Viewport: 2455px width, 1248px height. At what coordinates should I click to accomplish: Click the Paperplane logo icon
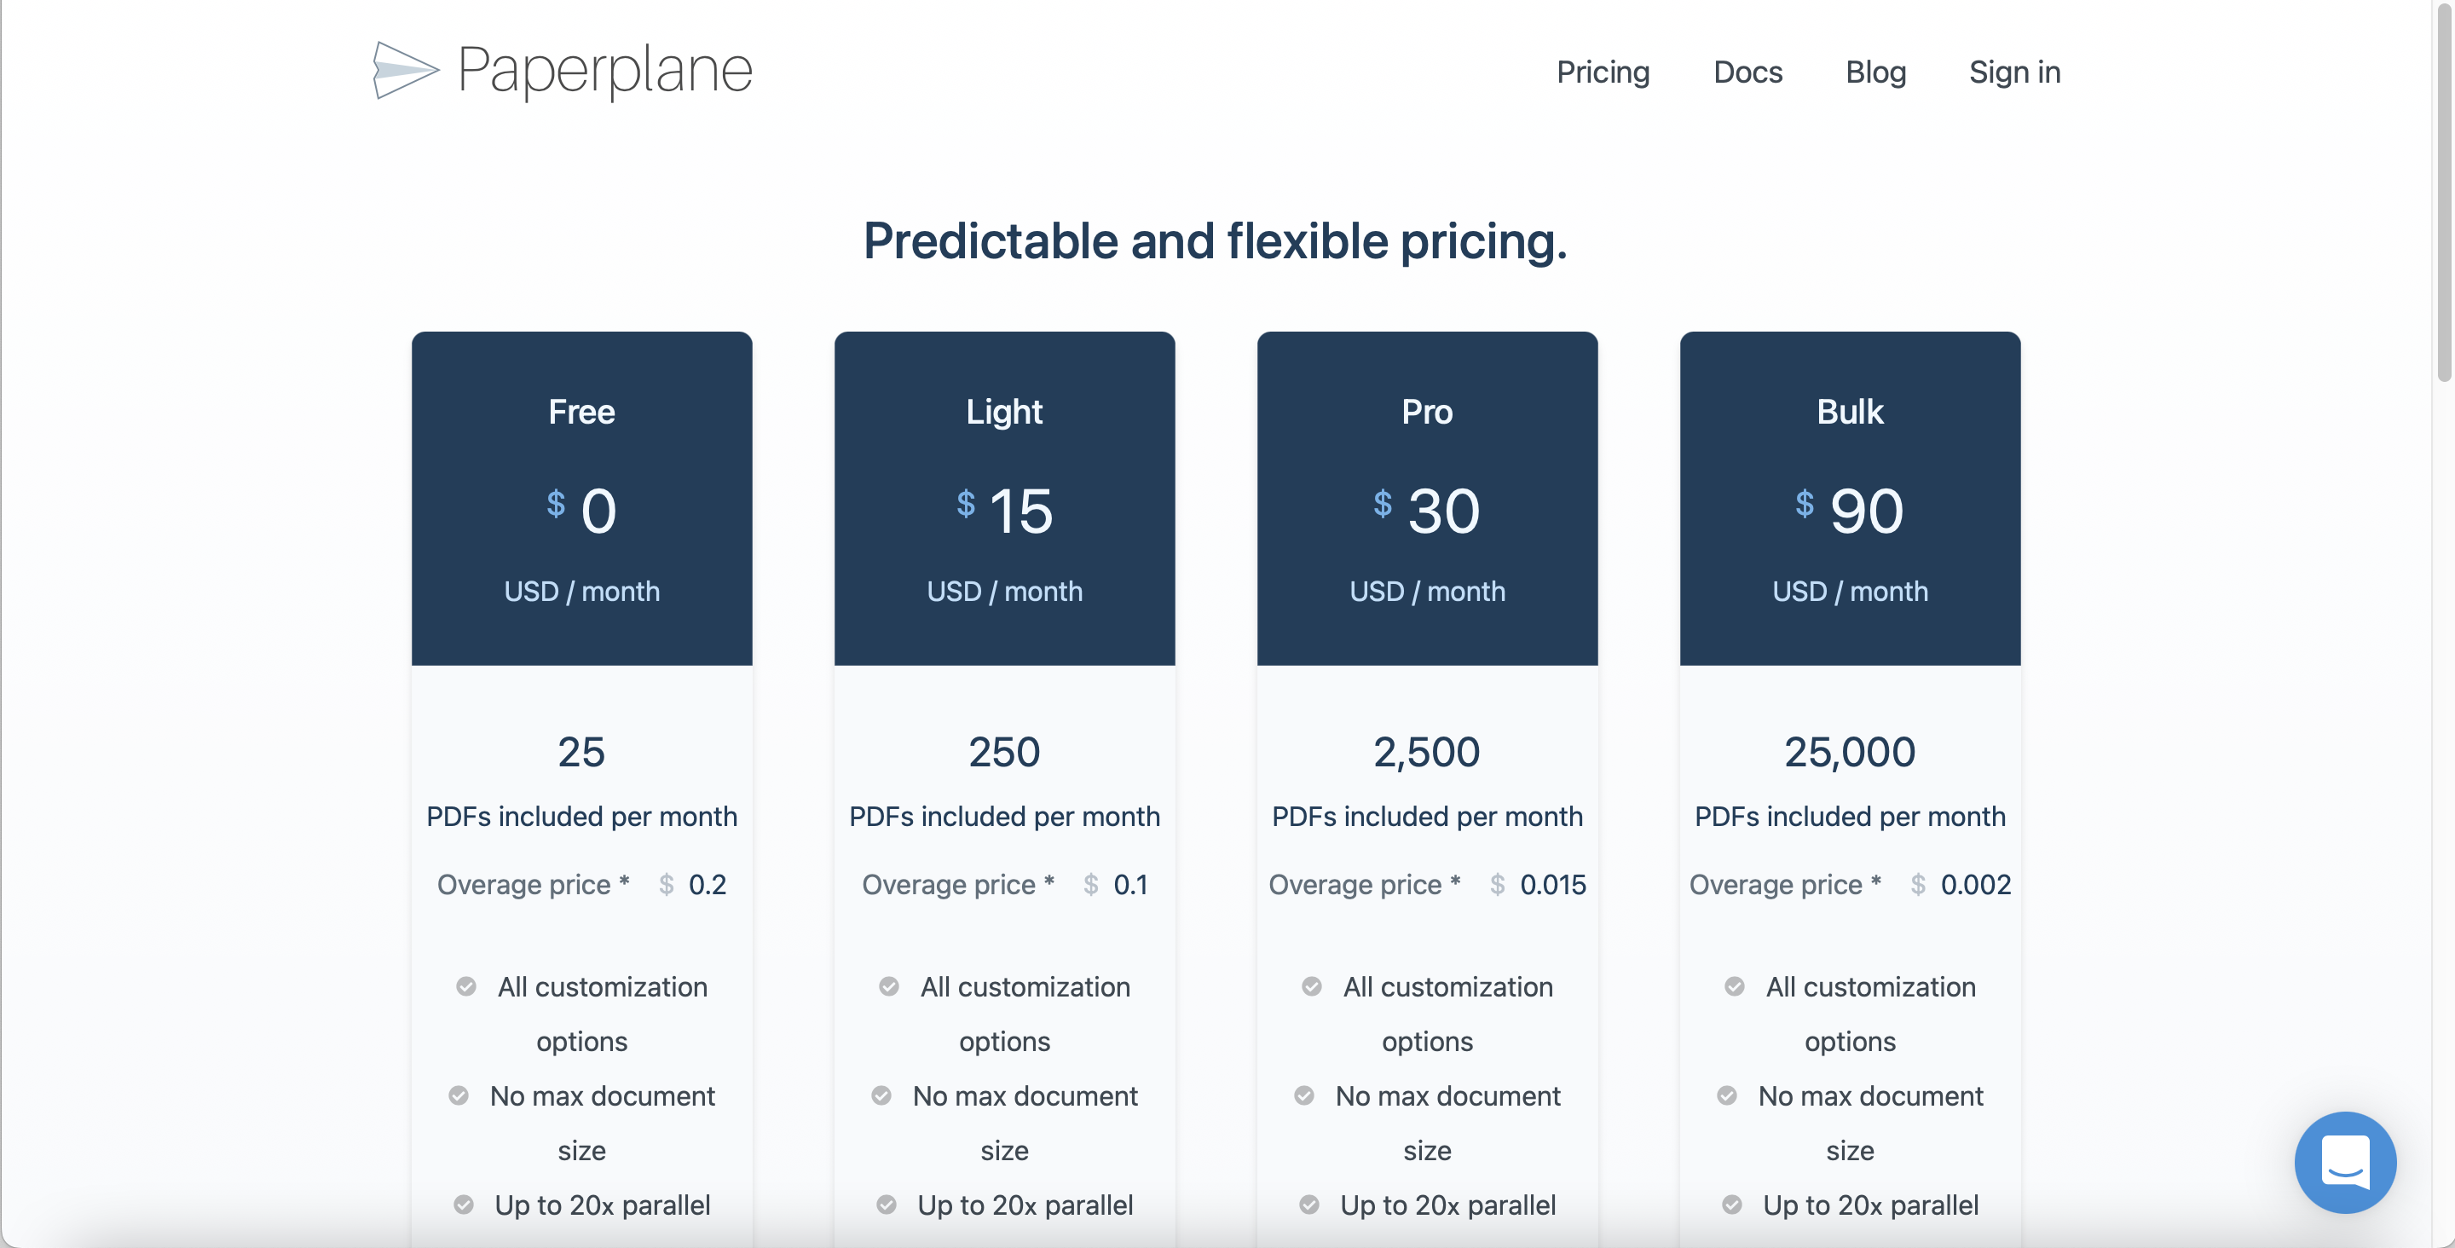point(405,71)
